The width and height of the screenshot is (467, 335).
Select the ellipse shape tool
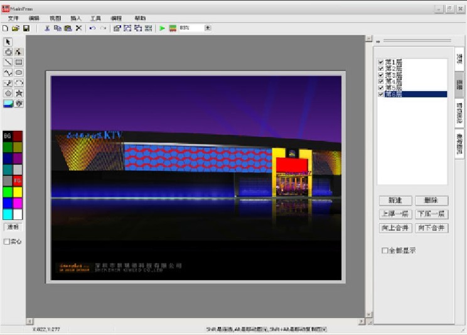[19, 72]
